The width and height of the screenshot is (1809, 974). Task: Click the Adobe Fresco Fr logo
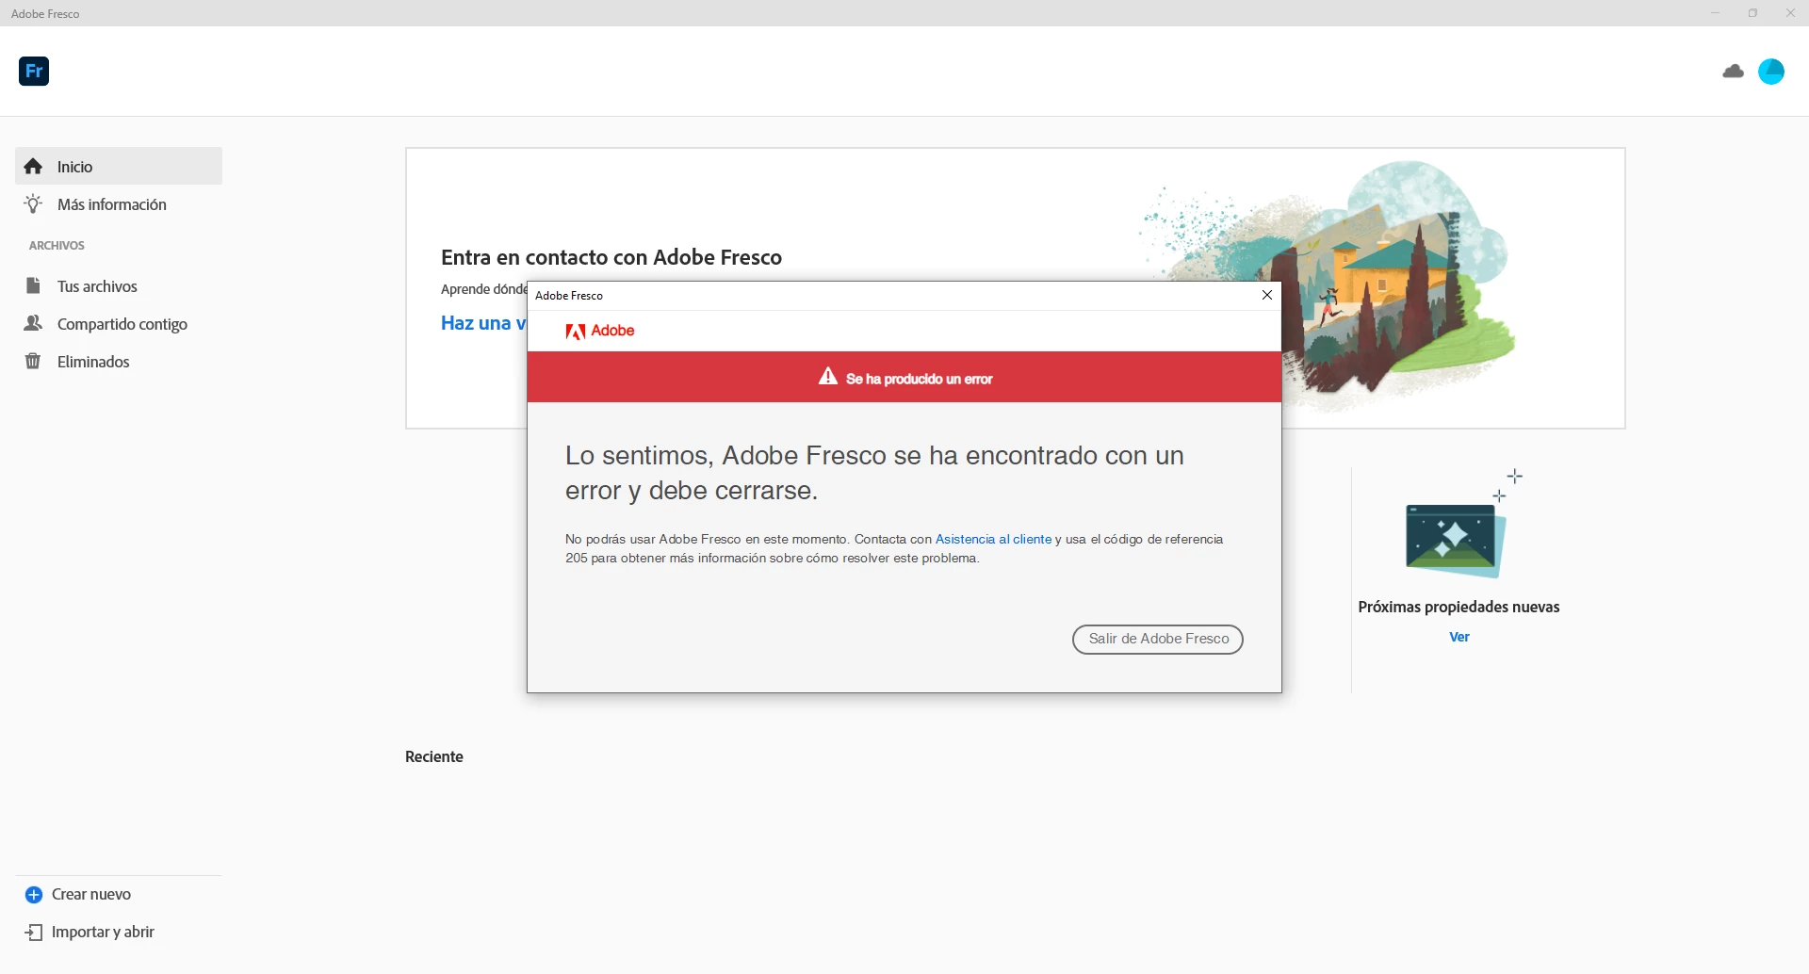[34, 72]
